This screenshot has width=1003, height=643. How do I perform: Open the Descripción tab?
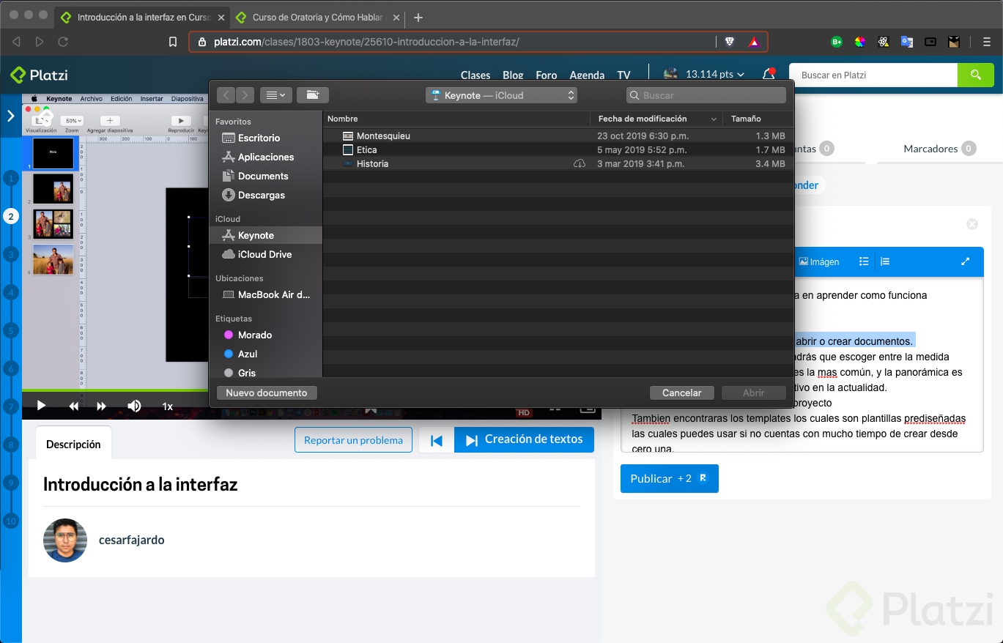[x=73, y=444]
